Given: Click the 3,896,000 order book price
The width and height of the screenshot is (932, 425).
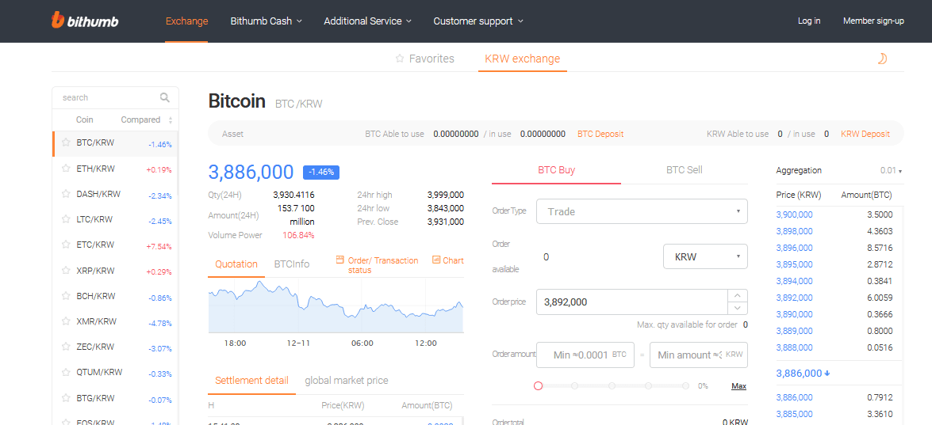Looking at the screenshot, I should click(794, 248).
